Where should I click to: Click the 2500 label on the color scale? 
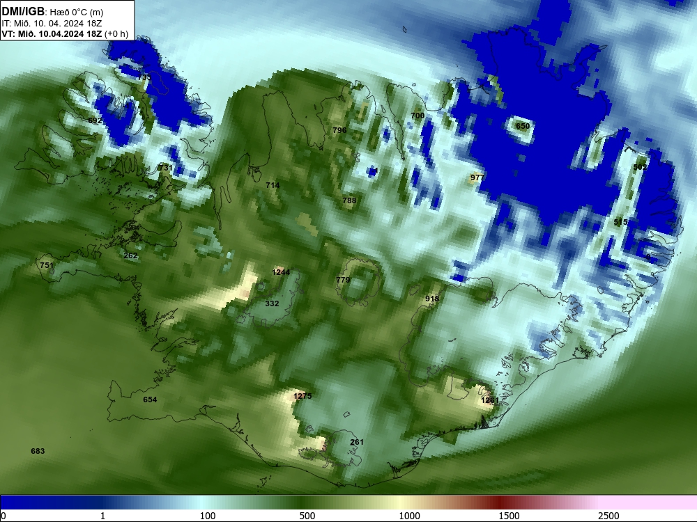click(608, 516)
